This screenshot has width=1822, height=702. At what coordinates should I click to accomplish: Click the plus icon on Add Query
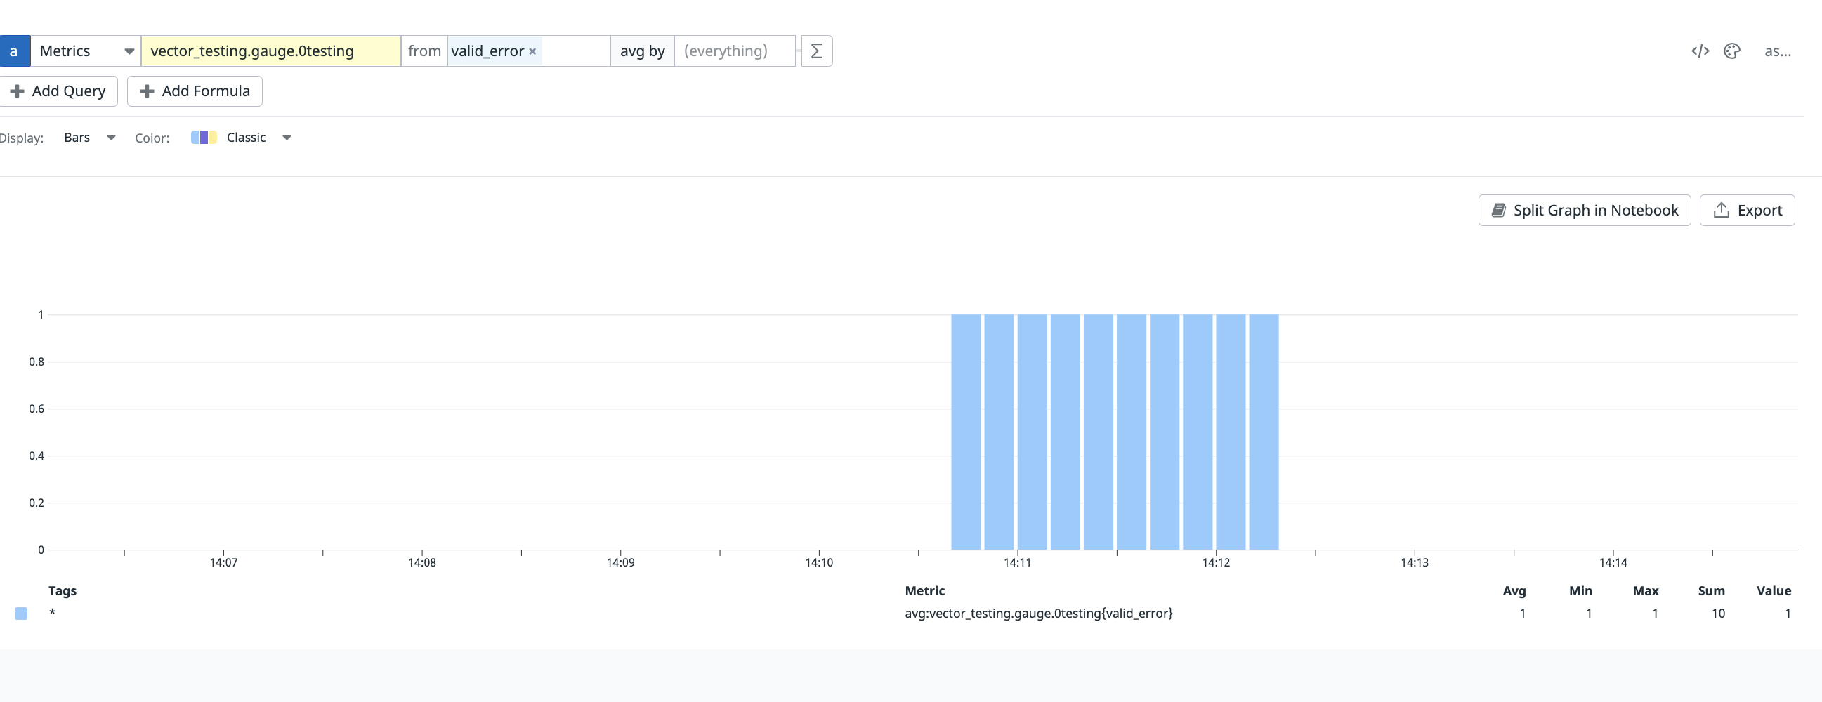coord(17,91)
